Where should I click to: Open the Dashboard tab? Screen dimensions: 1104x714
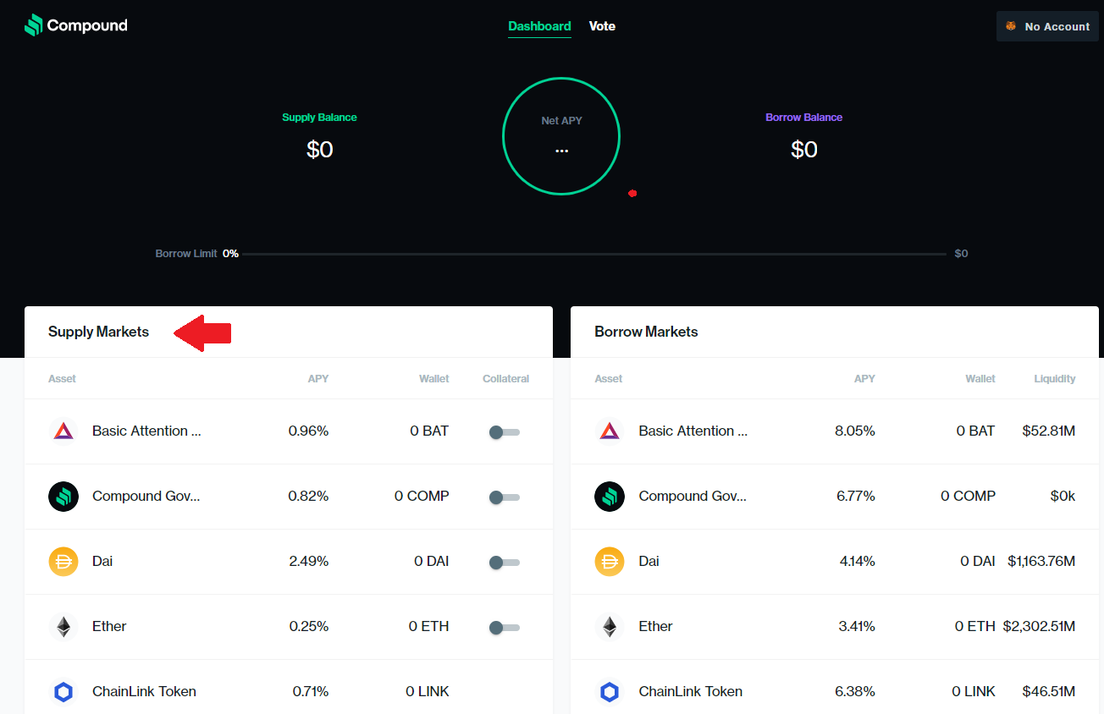pyautogui.click(x=539, y=26)
